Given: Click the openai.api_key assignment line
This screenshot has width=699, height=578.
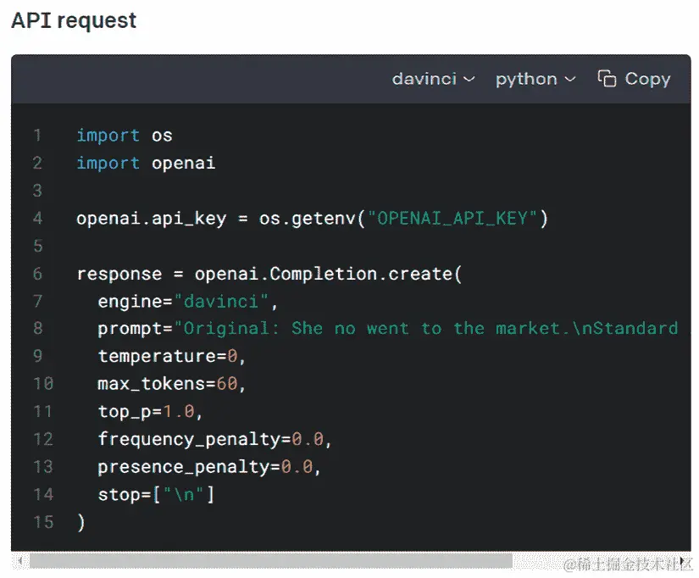Looking at the screenshot, I should pyautogui.click(x=312, y=219).
